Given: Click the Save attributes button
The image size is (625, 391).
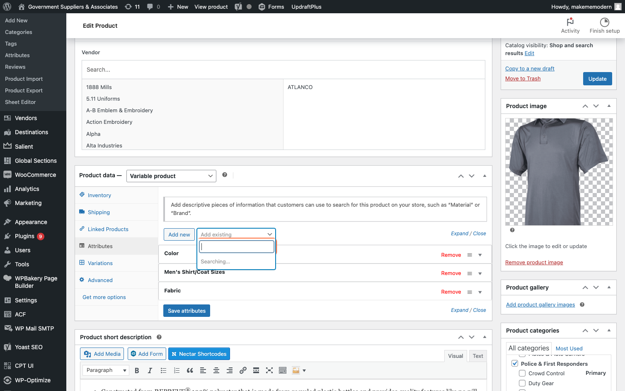Looking at the screenshot, I should (x=187, y=311).
